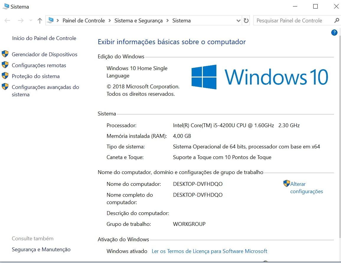Open the recent locations dropdown arrow
The image size is (341, 263).
[31, 21]
